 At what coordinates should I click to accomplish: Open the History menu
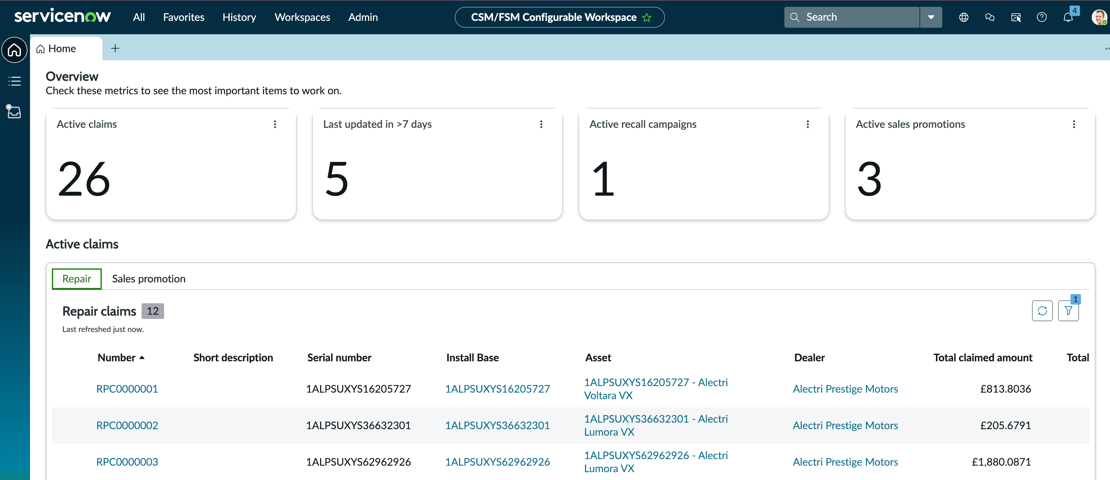pyautogui.click(x=239, y=17)
